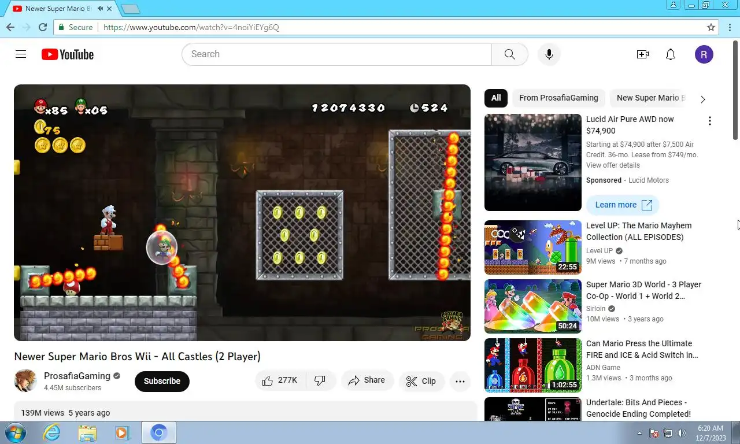Open Undertale Bits And Pieces video title

pos(638,408)
